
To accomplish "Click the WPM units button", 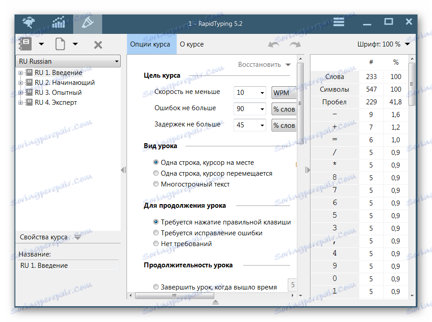I will tap(284, 93).
